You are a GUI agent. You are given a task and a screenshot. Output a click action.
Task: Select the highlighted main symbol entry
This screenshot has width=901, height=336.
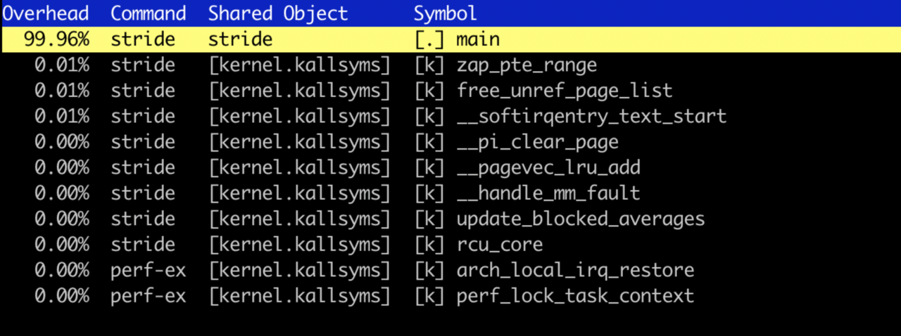click(x=477, y=39)
